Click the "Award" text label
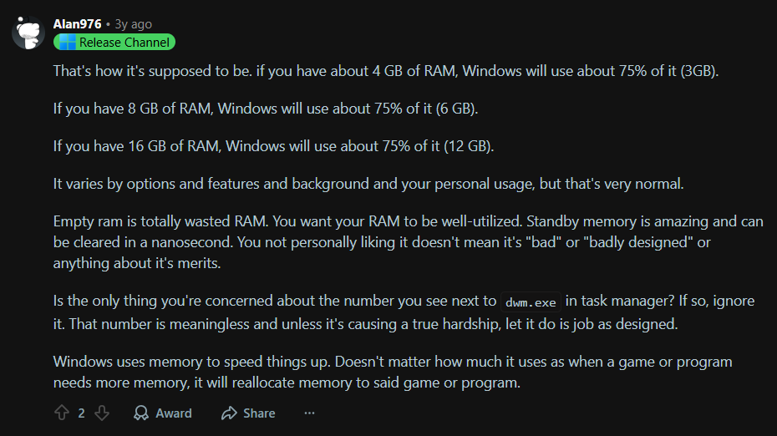777x436 pixels. coord(174,413)
